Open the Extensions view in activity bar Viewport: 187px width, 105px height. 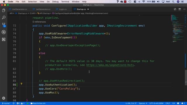point(4,39)
